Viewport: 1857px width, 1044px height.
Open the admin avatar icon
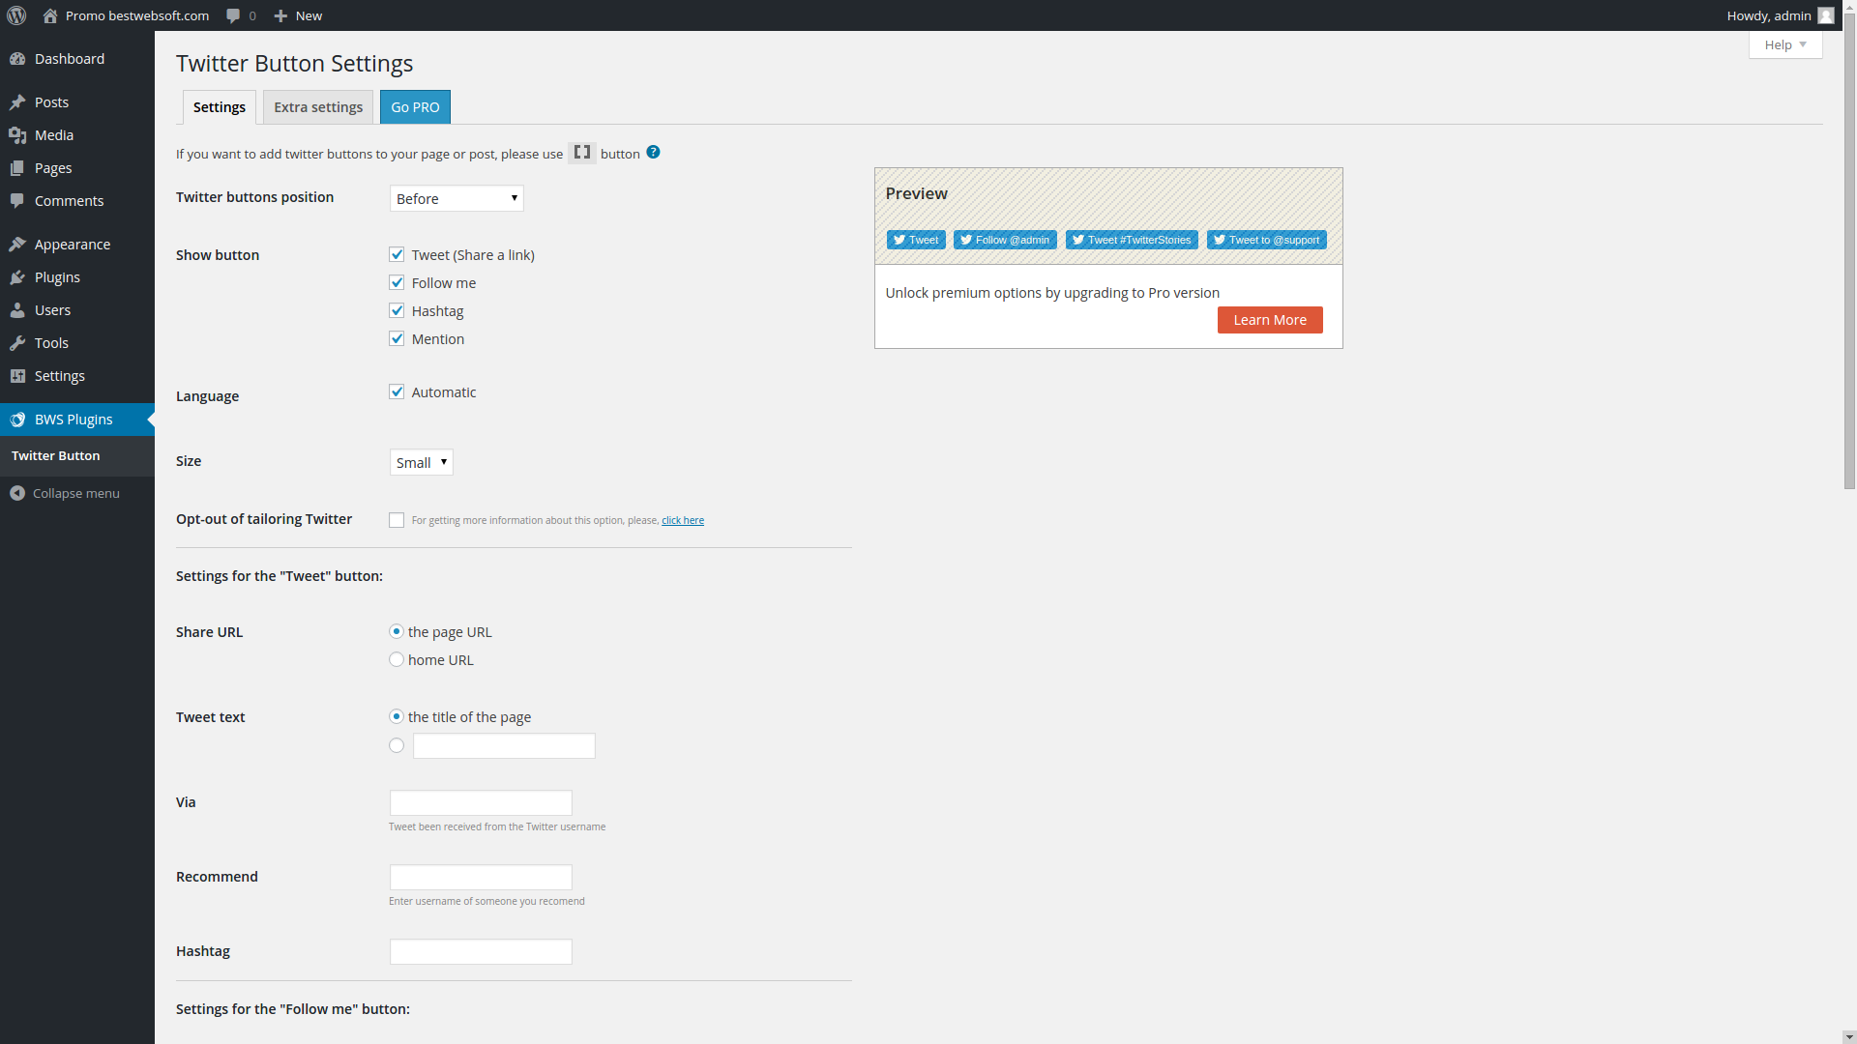click(x=1826, y=15)
